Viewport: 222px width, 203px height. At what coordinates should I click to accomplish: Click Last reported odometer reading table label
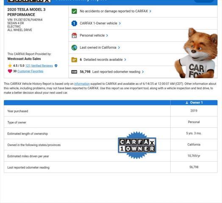[28, 167]
